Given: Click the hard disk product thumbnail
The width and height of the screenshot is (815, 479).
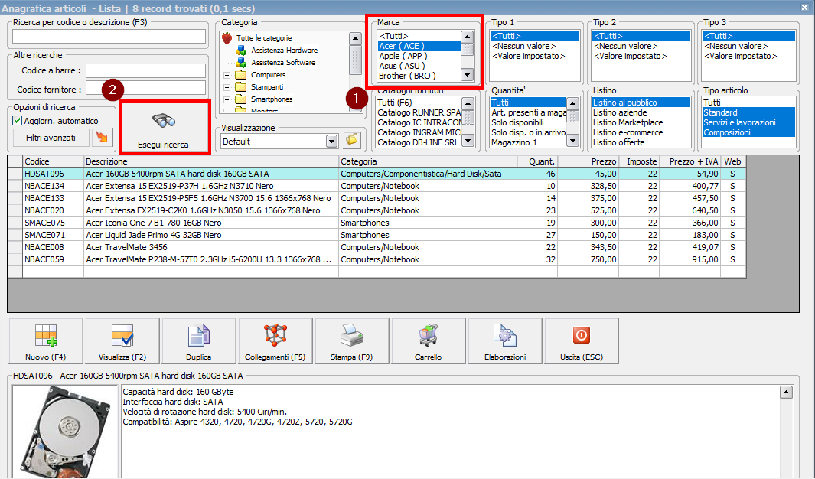Looking at the screenshot, I should pyautogui.click(x=65, y=432).
